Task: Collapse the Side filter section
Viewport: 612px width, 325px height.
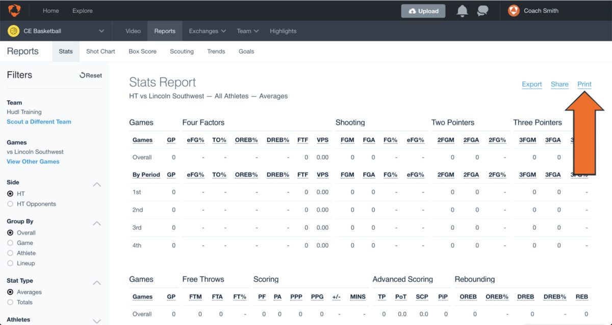Action: tap(97, 184)
